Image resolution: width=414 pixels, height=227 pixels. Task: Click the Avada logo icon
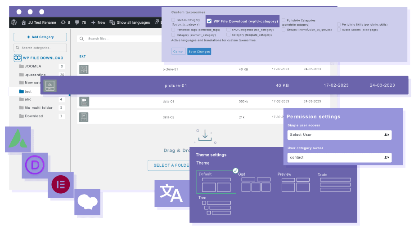pos(18,139)
